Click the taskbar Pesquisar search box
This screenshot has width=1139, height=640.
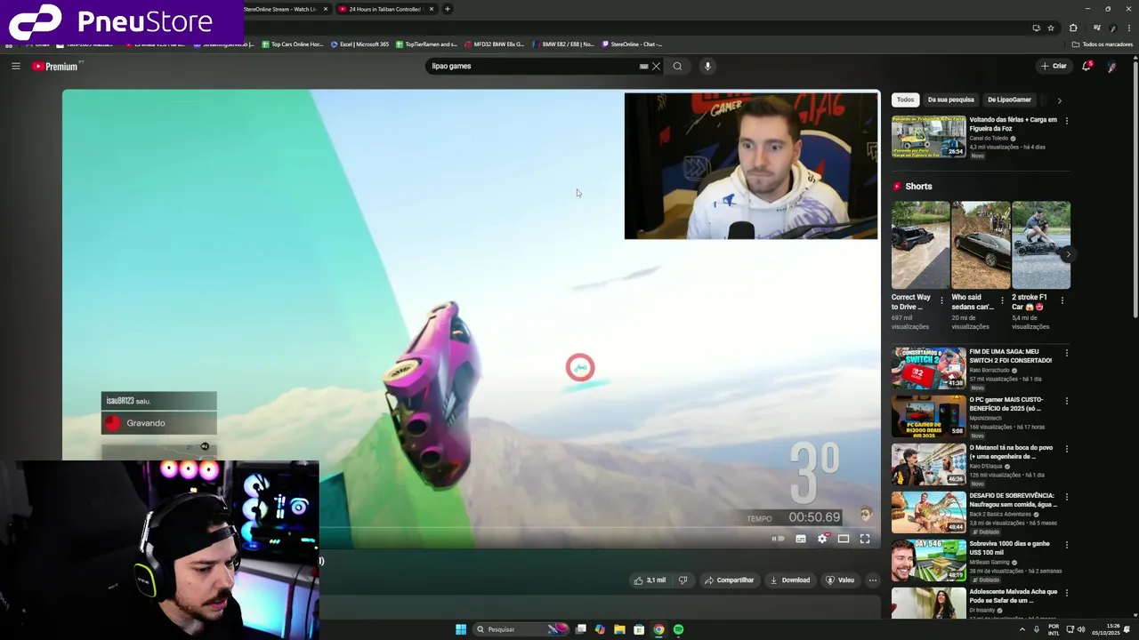[x=520, y=629]
